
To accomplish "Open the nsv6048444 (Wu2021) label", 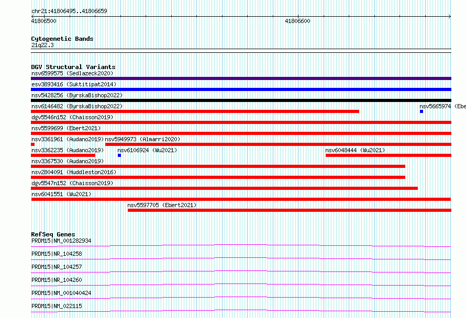I will 355,150.
